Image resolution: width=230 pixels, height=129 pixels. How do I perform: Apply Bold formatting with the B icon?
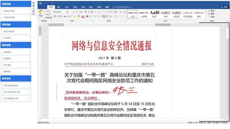55,16
